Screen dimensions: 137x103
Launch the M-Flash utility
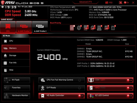point(17,80)
